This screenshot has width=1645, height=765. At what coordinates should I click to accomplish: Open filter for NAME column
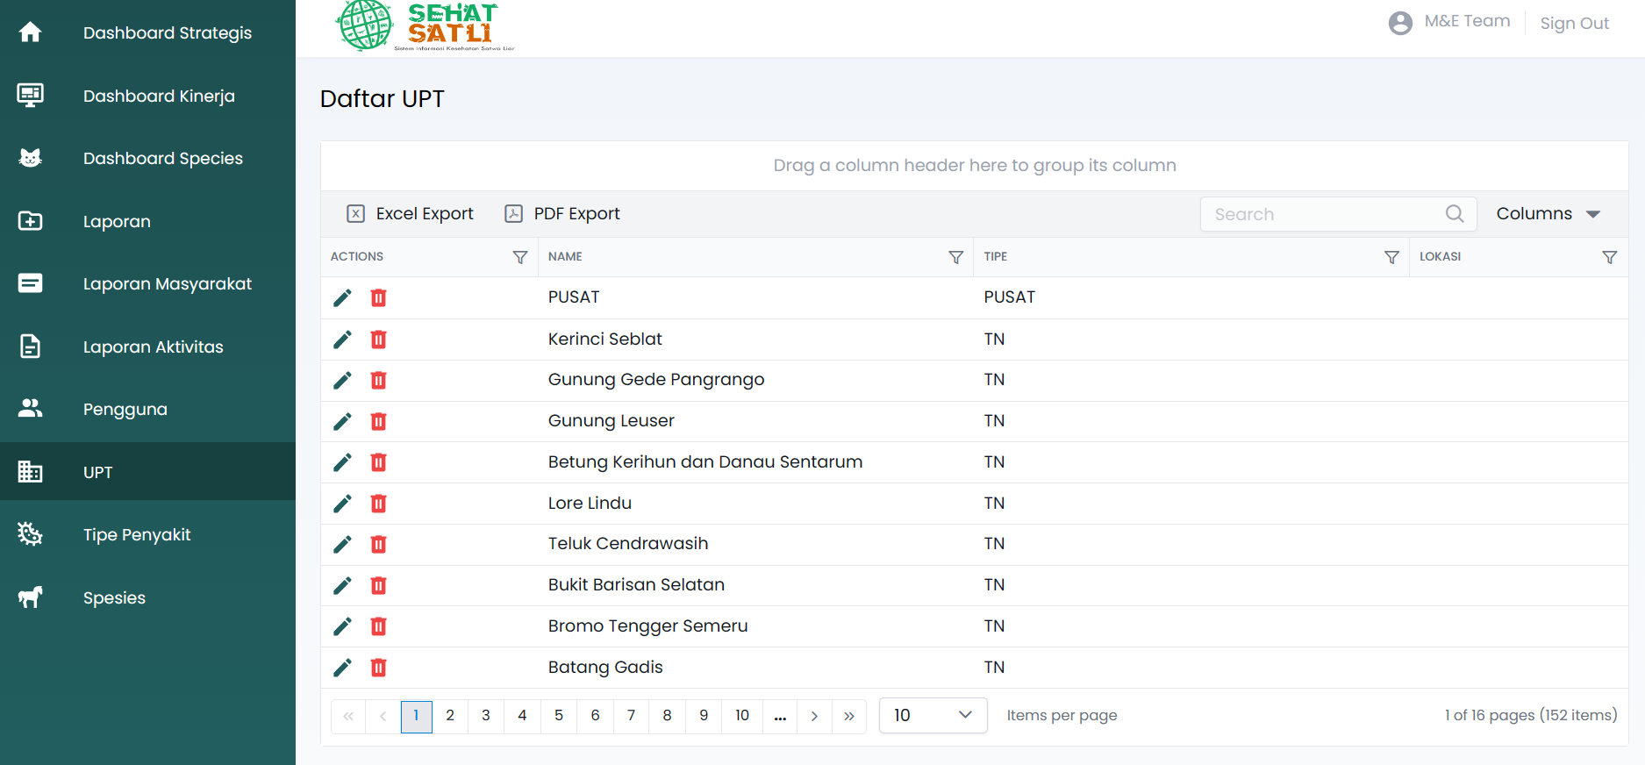click(956, 257)
